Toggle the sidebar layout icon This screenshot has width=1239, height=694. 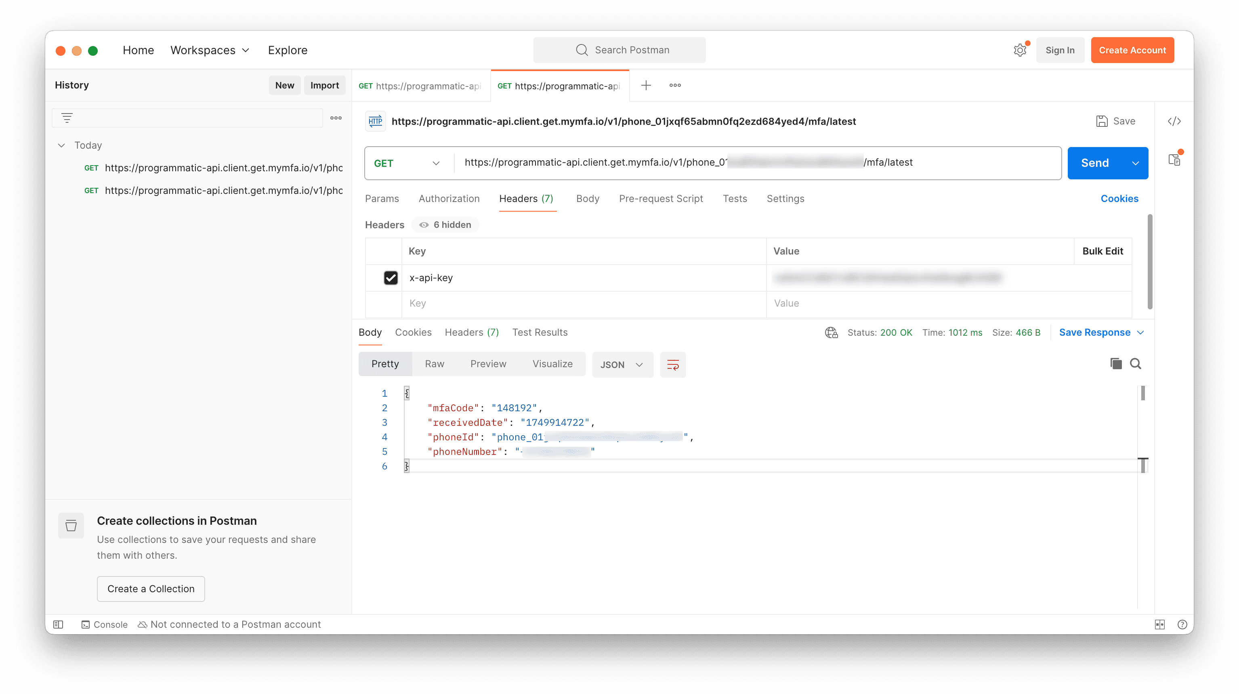tap(58, 624)
